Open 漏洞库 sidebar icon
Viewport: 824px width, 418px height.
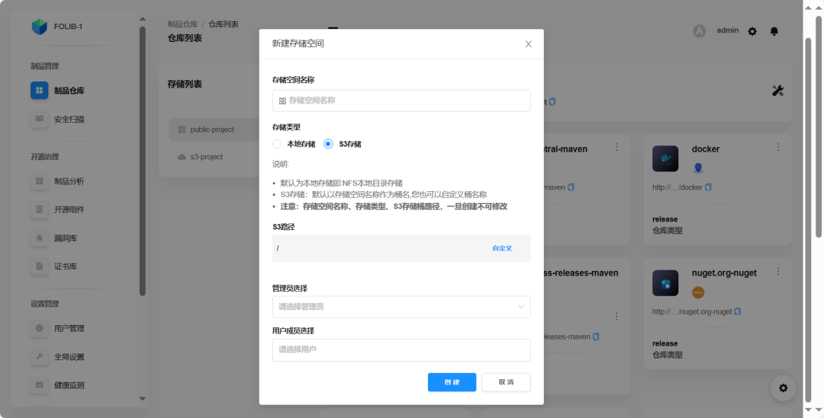[x=40, y=238]
